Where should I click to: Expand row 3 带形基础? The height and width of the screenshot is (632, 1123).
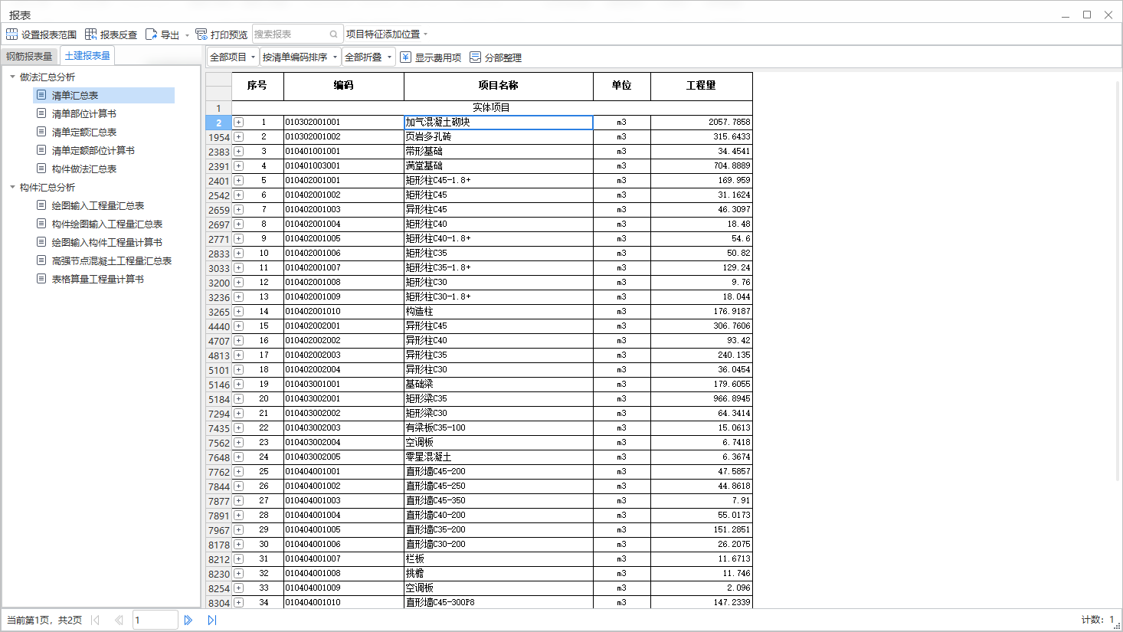click(238, 152)
